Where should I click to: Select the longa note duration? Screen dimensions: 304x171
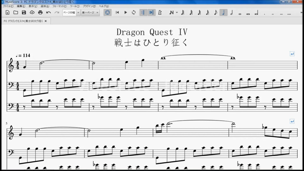(x=256, y=13)
